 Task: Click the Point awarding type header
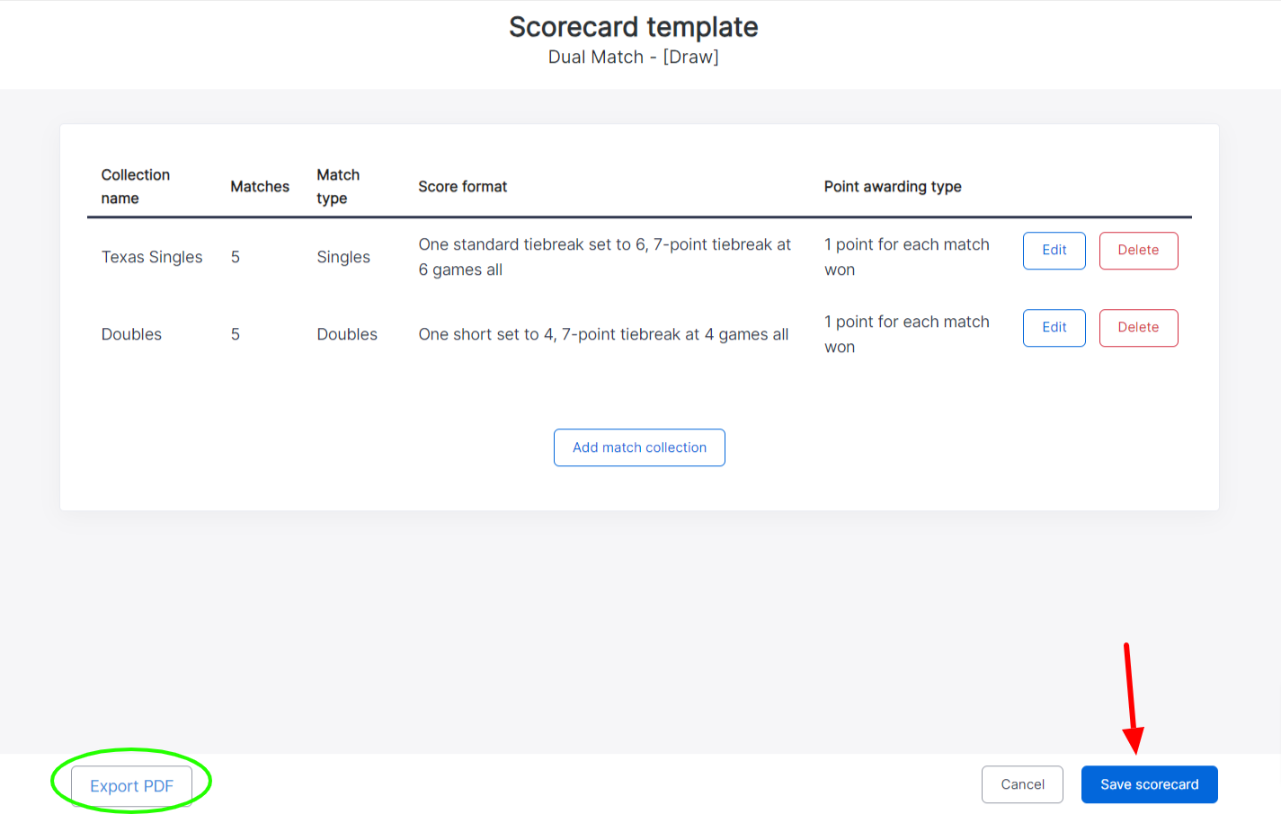coord(893,187)
